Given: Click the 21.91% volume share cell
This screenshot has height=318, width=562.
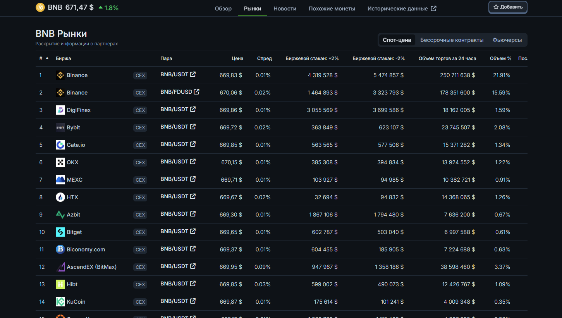Looking at the screenshot, I should 502,75.
